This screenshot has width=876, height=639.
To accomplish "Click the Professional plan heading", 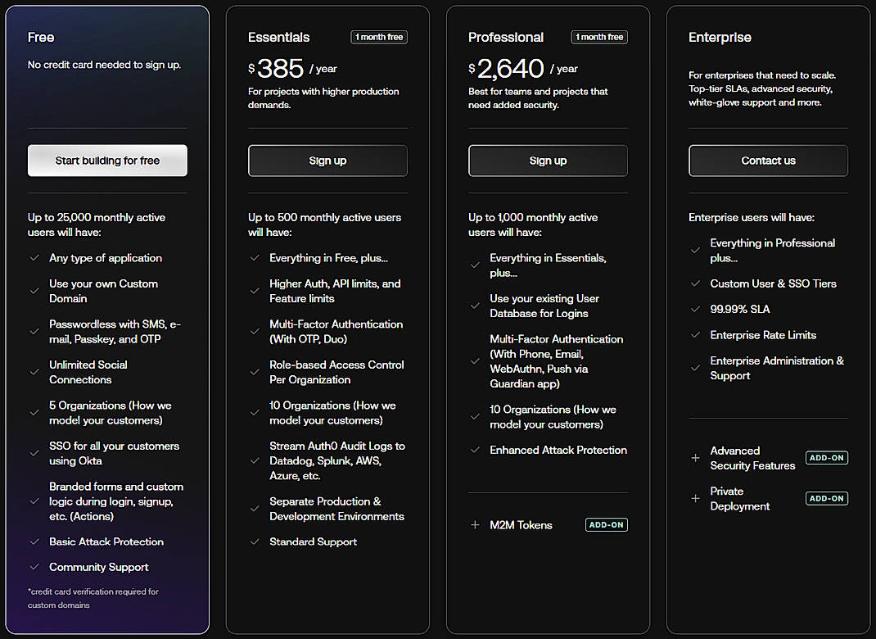I will click(506, 38).
